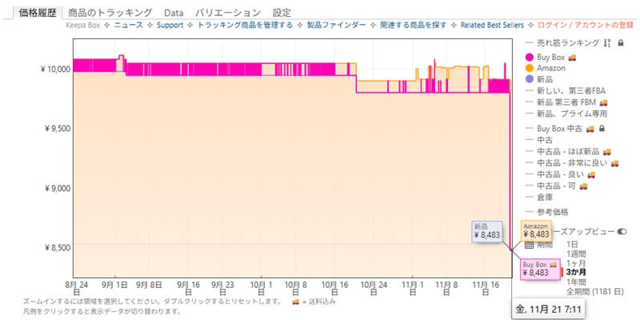Click the pink Buy Box ¥8,483 price label
The height and width of the screenshot is (320, 640).
[541, 269]
